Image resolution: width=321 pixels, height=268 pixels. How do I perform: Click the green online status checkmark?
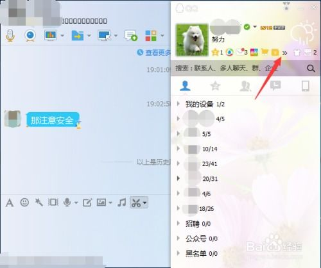point(247,27)
